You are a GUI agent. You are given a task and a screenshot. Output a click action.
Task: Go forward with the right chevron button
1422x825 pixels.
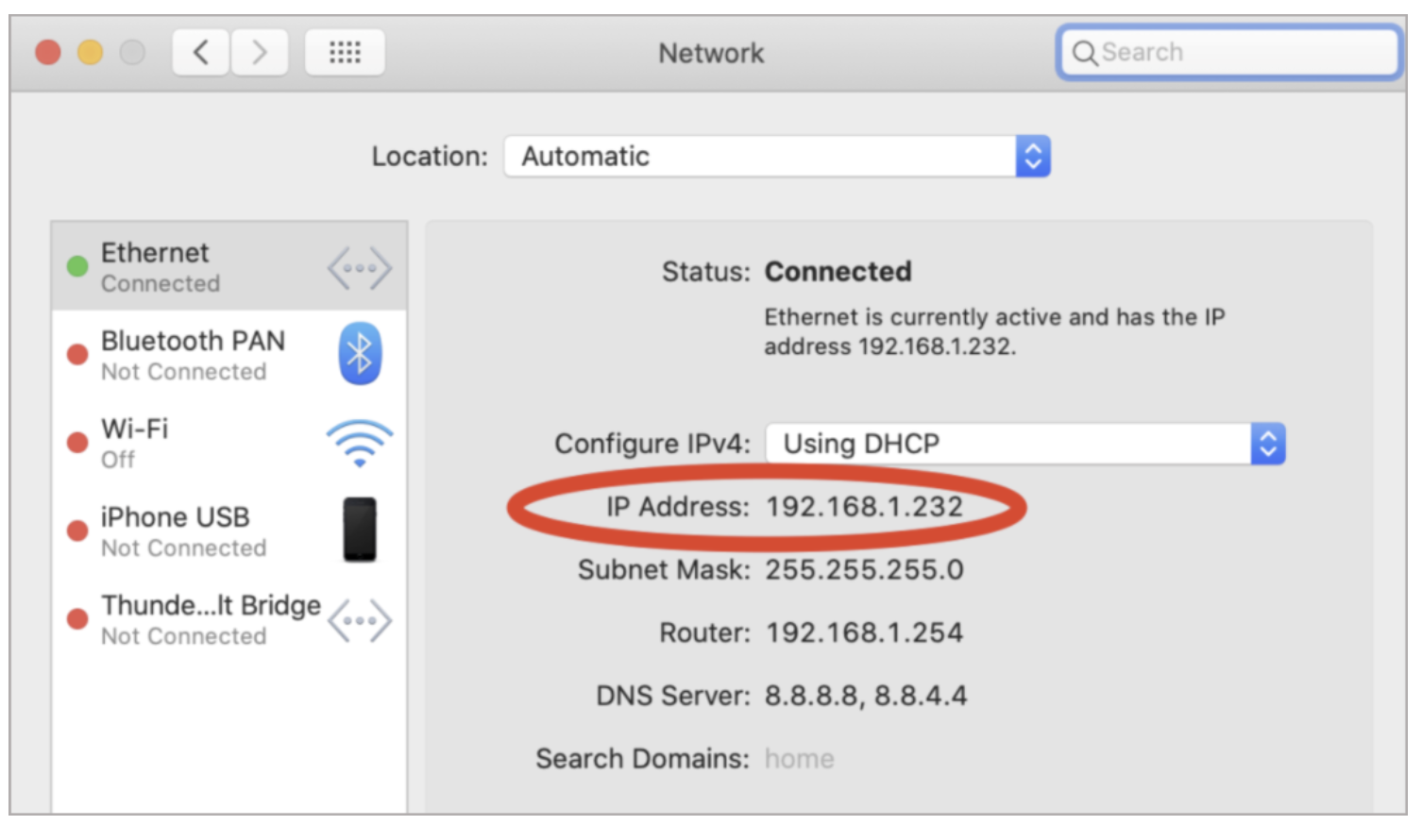(260, 52)
